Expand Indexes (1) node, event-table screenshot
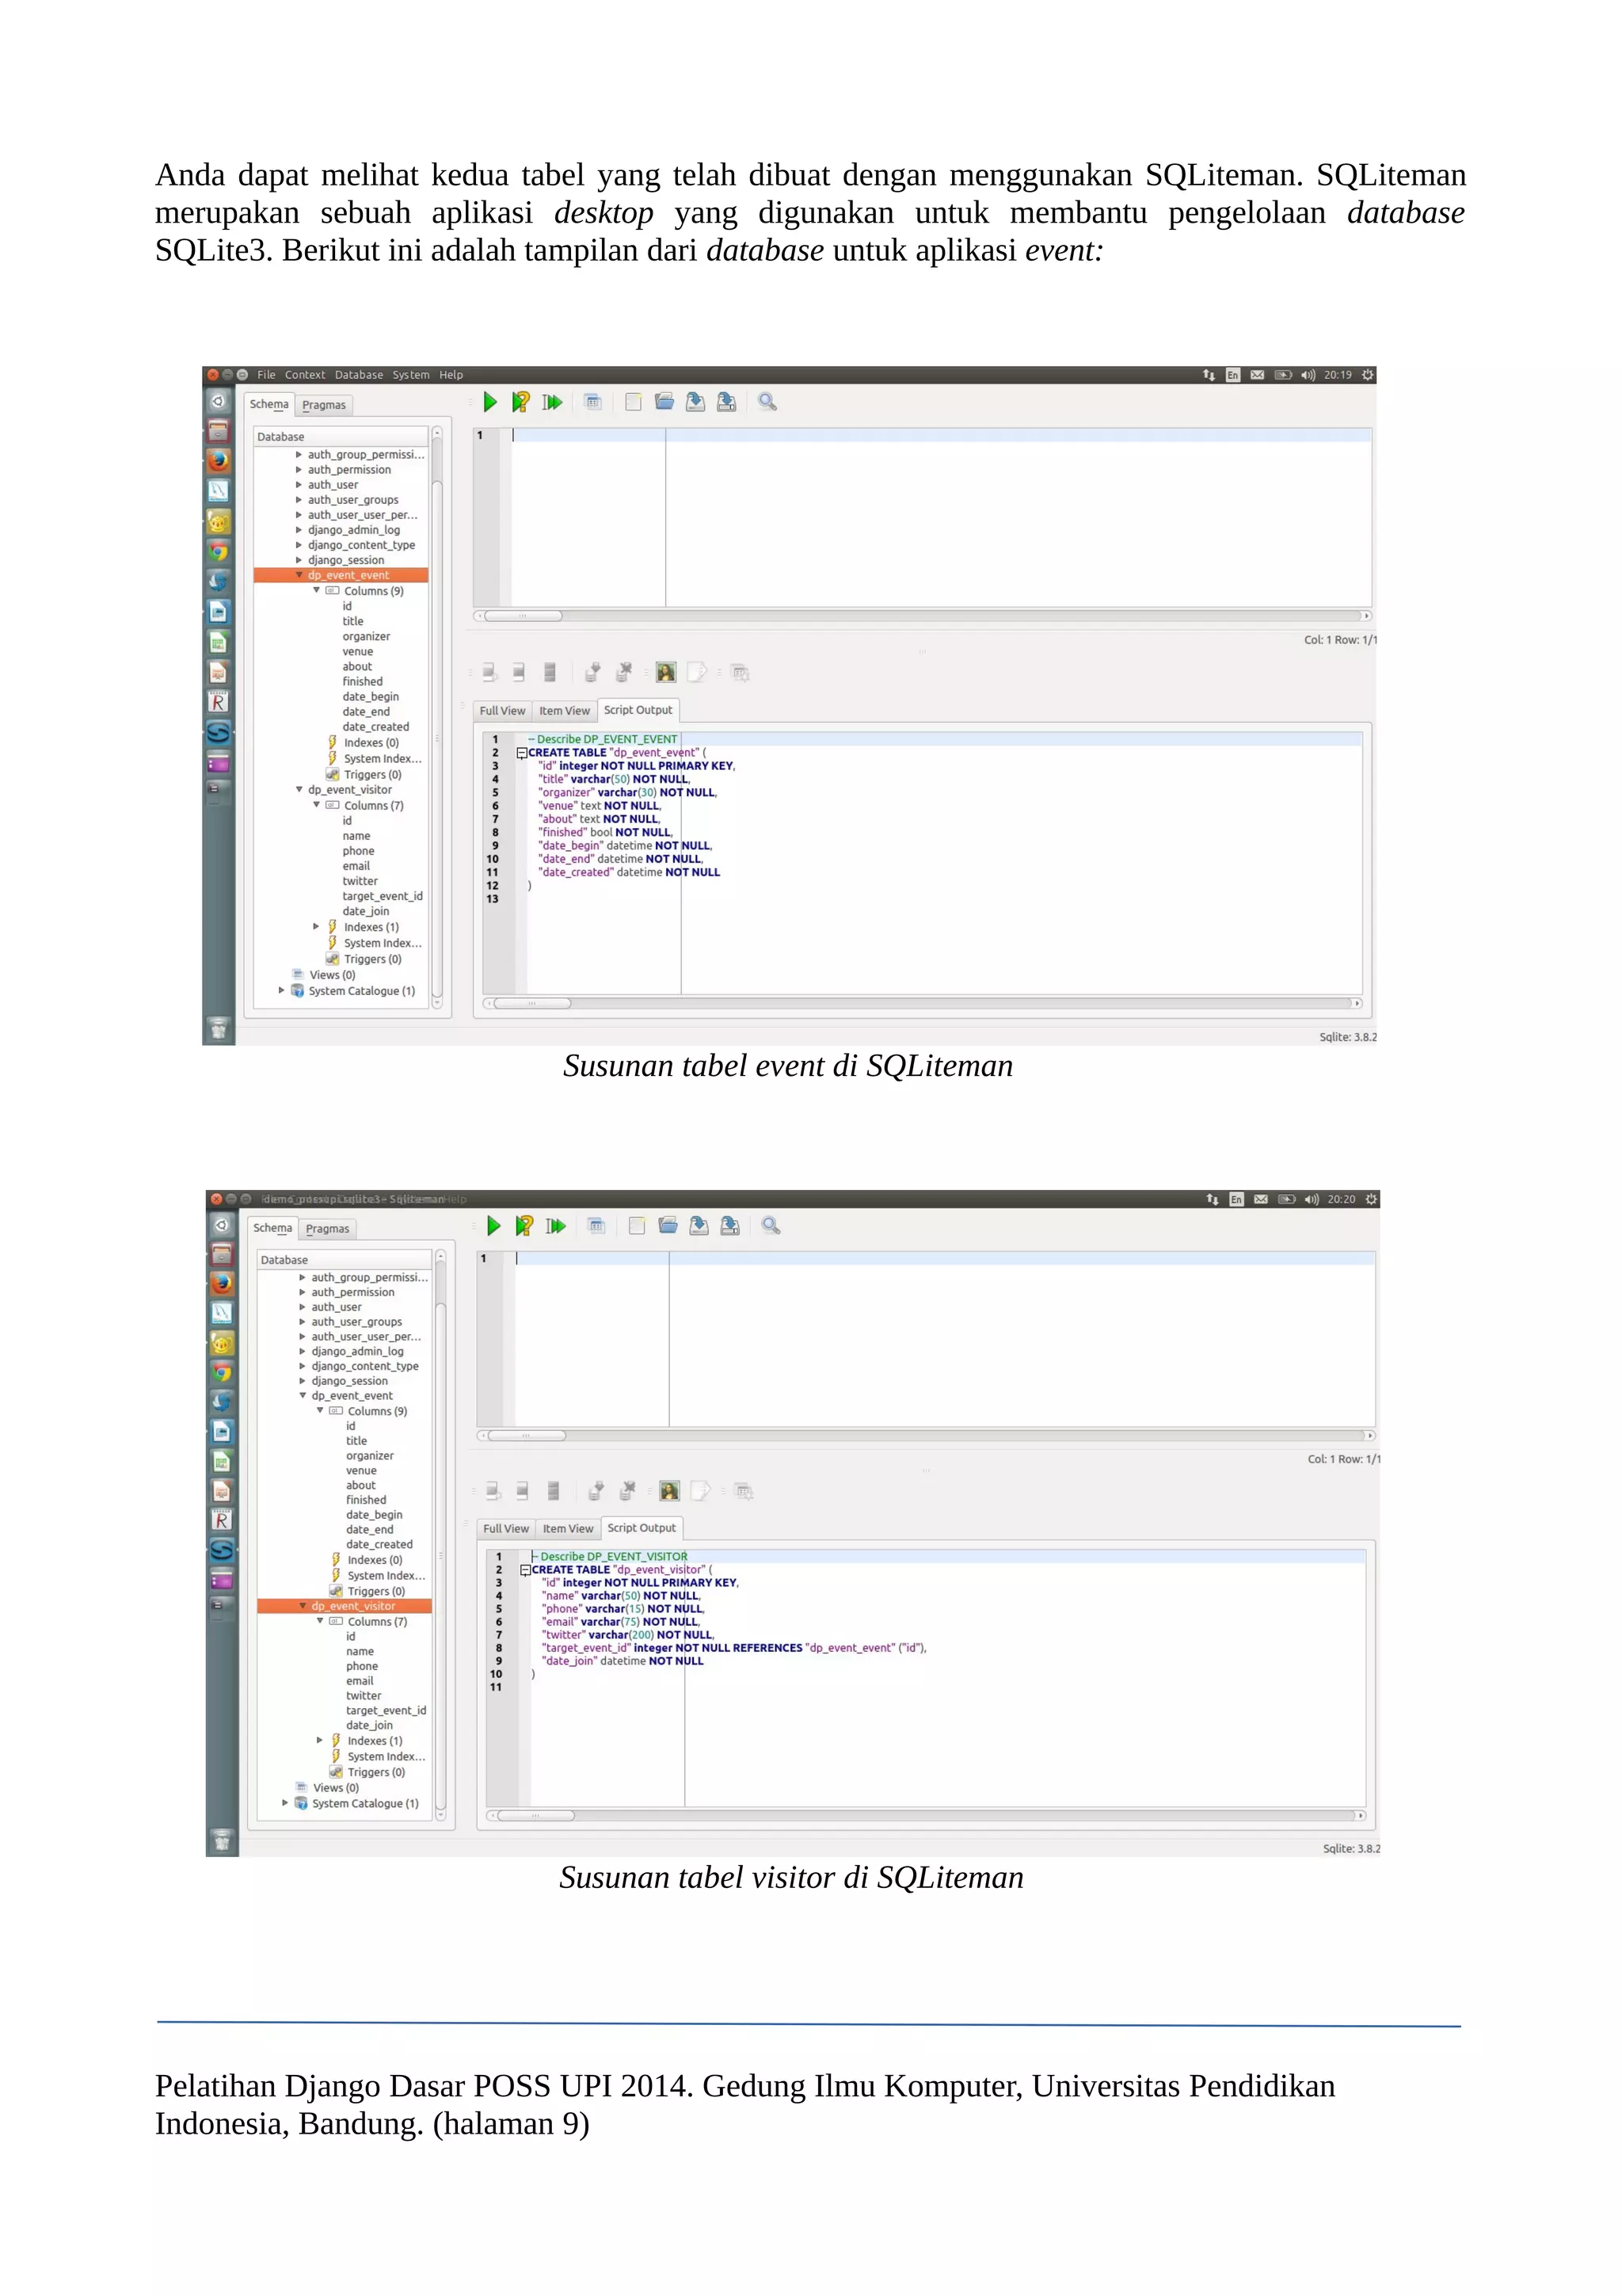This screenshot has height=2296, width=1622. [317, 927]
